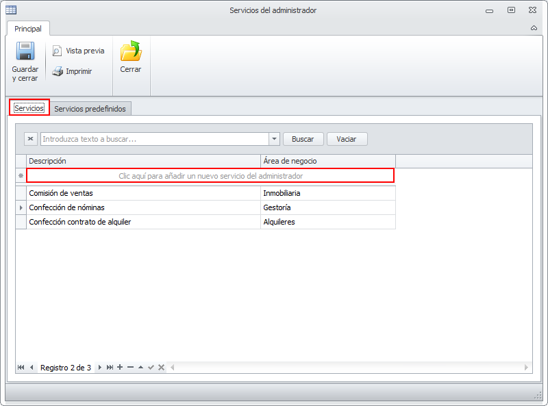Open the window's grid system menu icon
This screenshot has height=406, width=548.
click(x=11, y=10)
